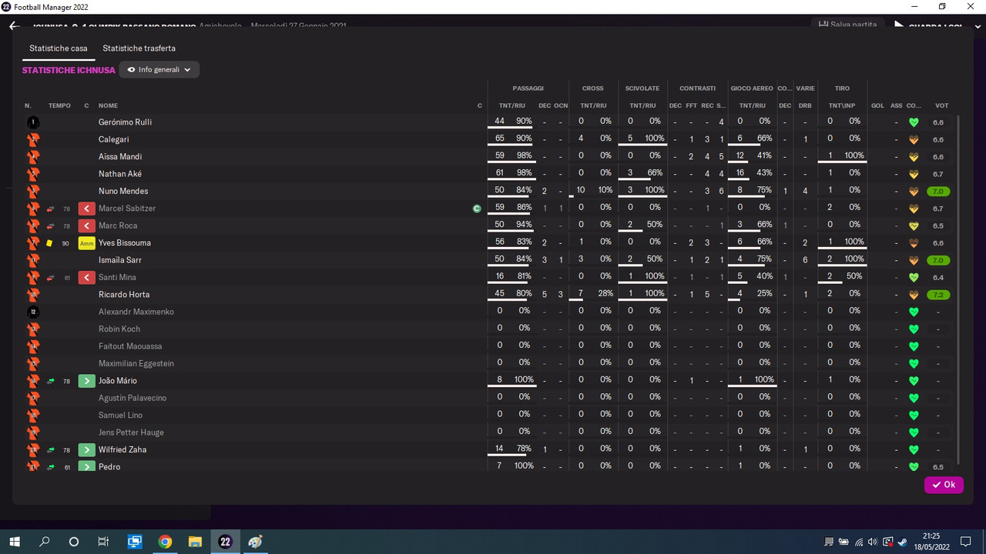The width and height of the screenshot is (986, 554).
Task: Click Santi Mina's red substituted-off arrow
Action: coord(86,277)
